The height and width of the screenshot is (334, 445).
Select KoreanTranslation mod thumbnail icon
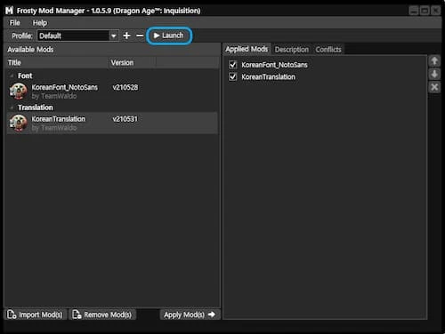[x=19, y=123]
